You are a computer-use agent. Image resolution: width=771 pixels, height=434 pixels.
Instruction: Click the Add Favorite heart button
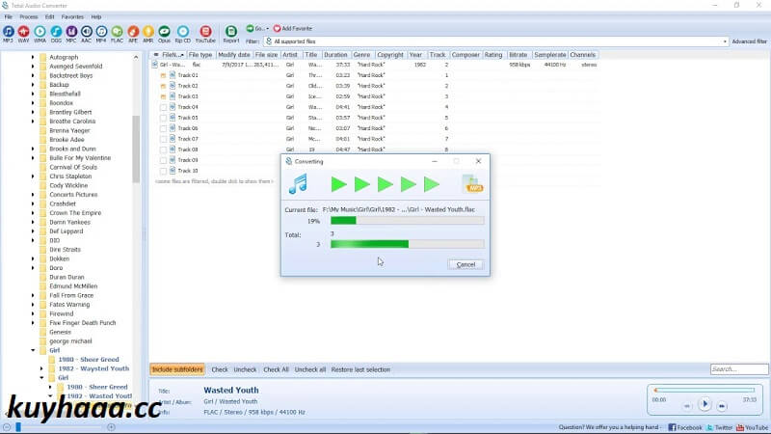pos(293,29)
